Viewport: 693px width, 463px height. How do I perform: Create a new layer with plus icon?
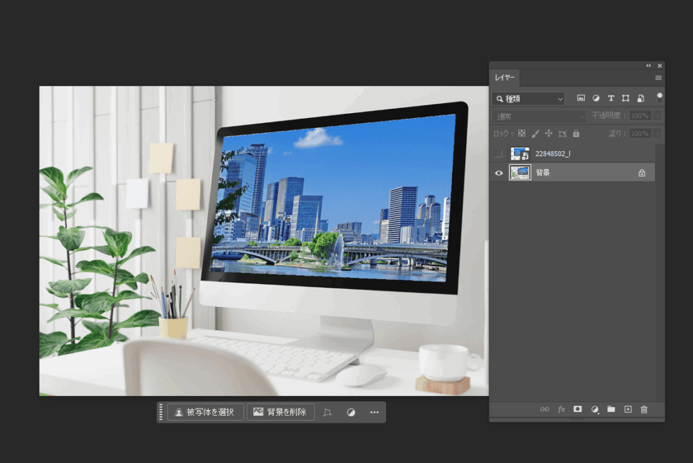coord(627,409)
